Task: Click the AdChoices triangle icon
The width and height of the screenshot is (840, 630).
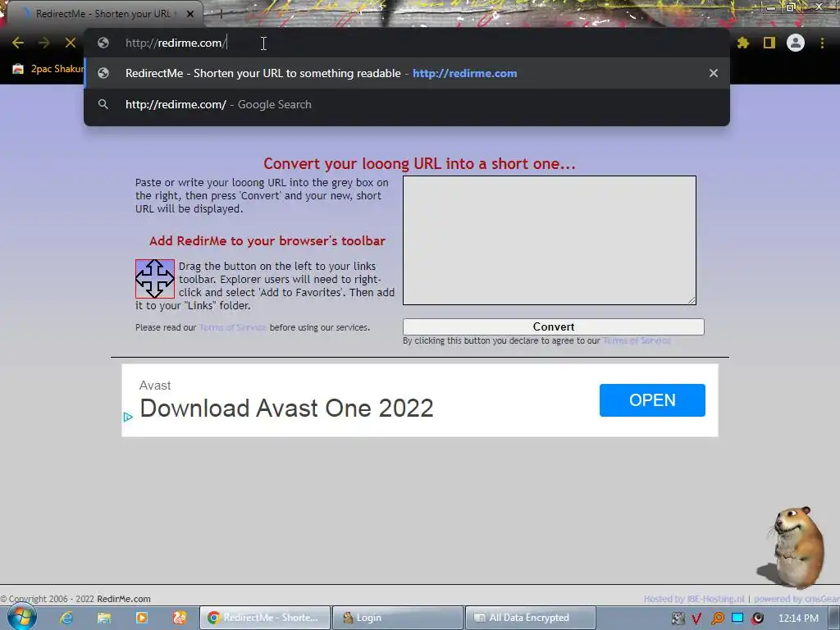Action: click(x=127, y=417)
